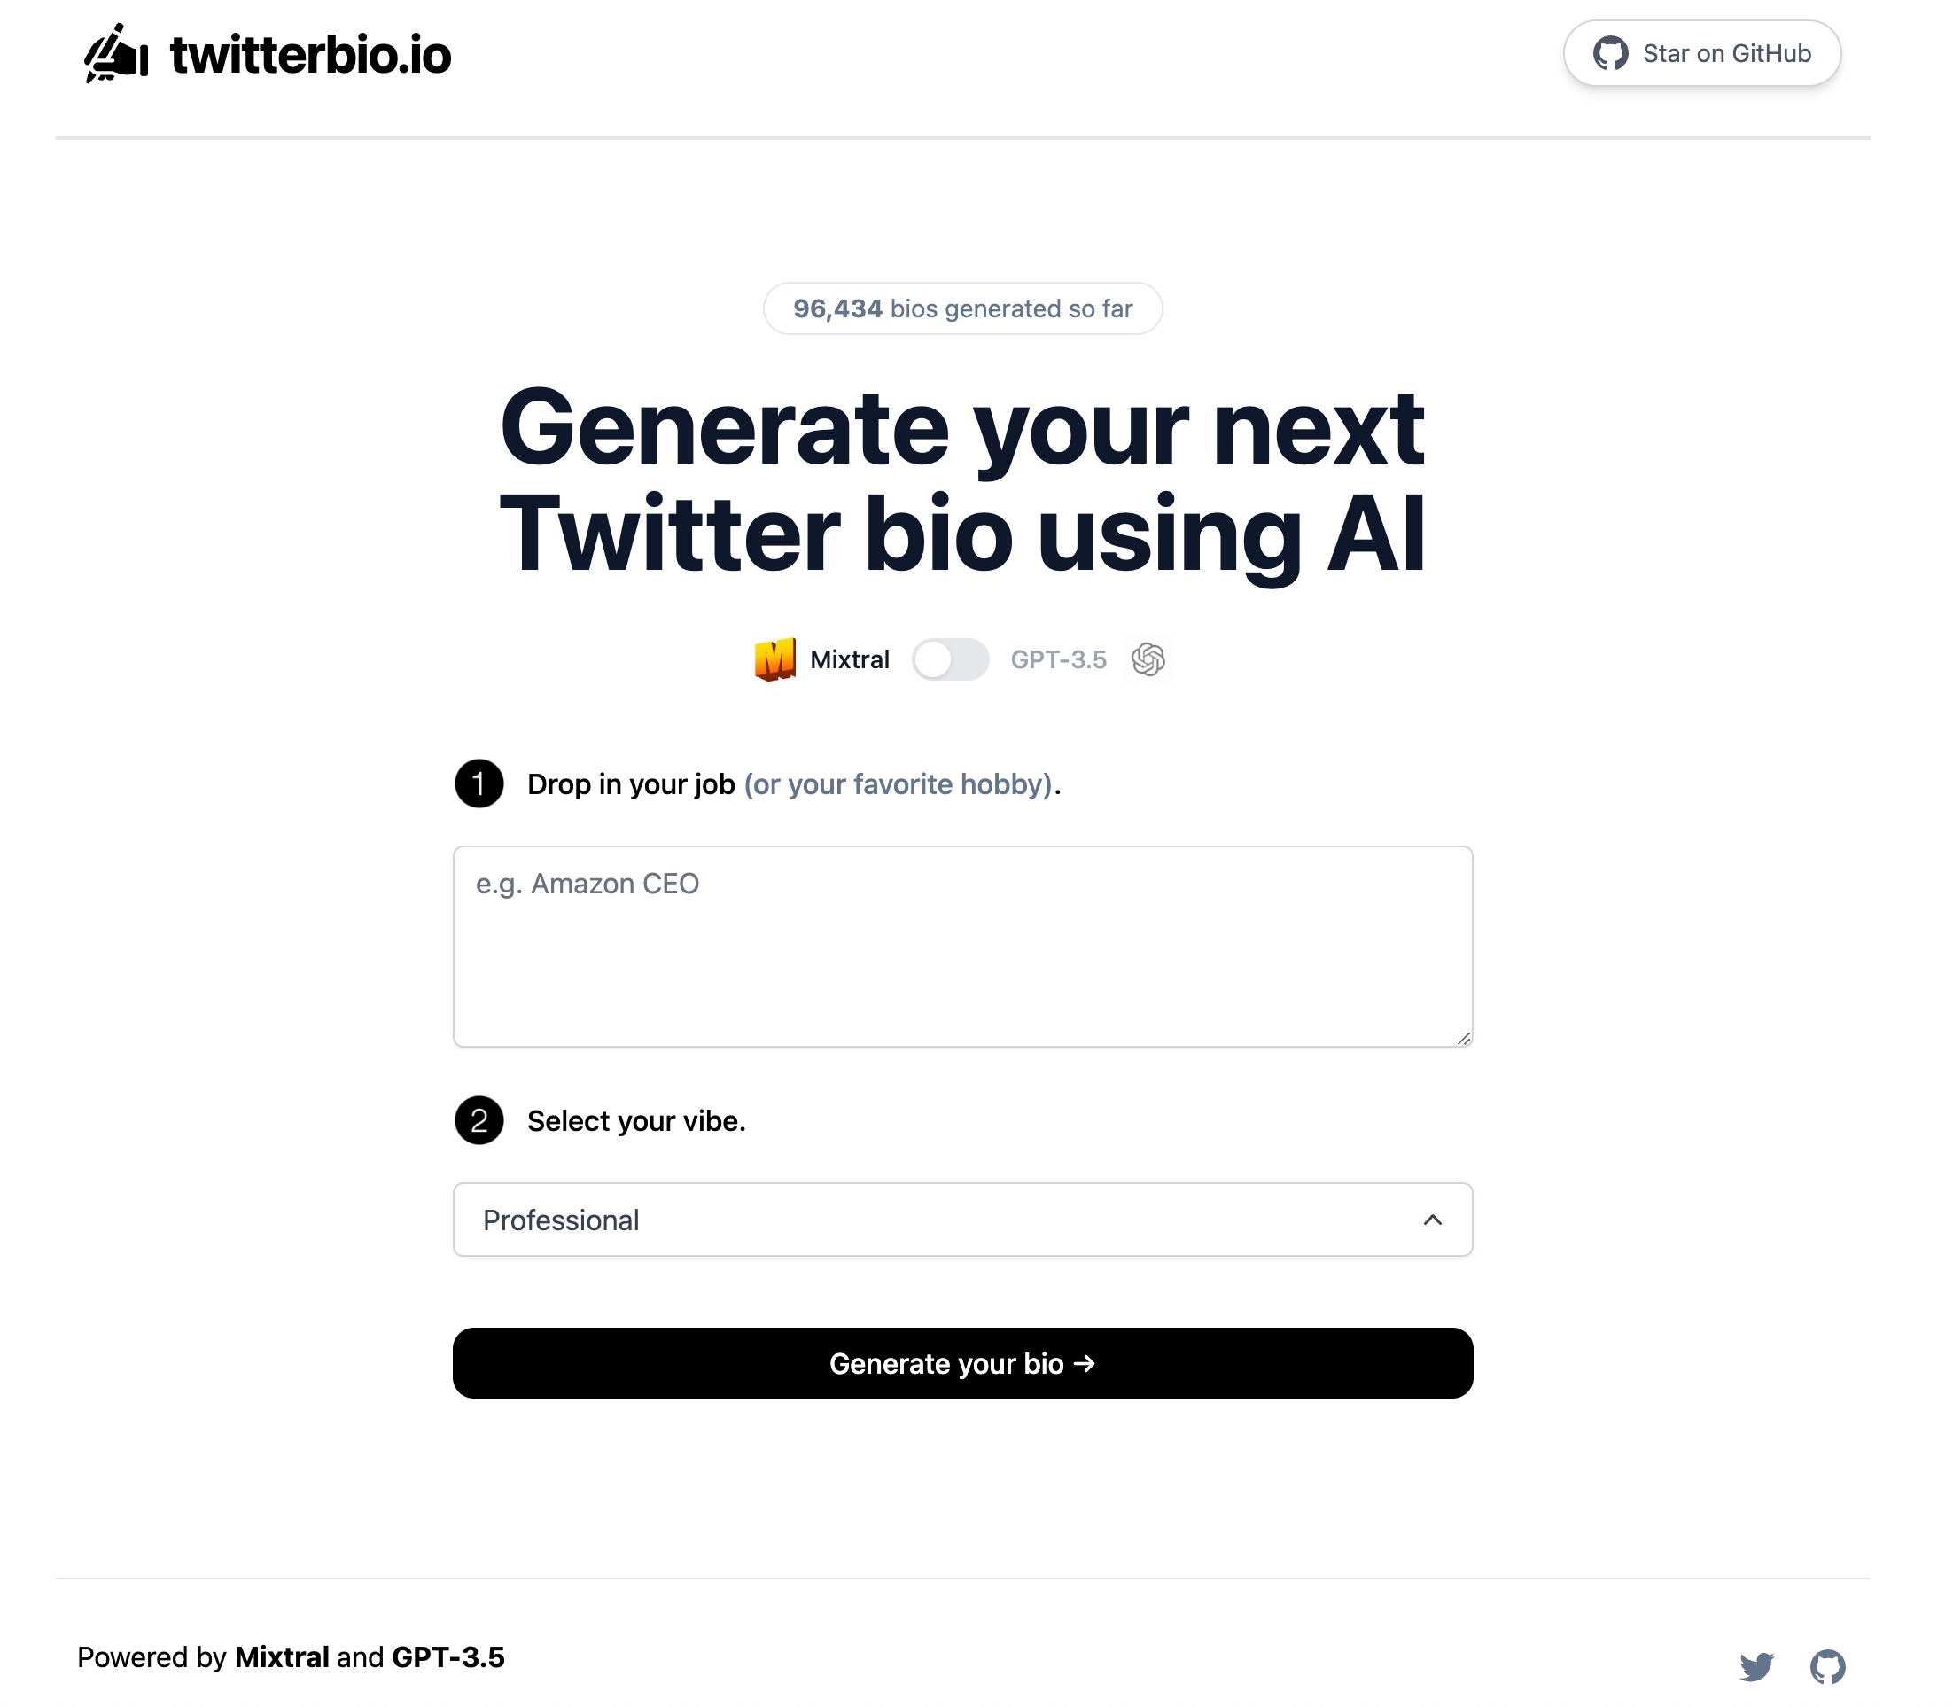Click the Mixtral label in the model switcher
This screenshot has width=1953, height=1707.
(850, 659)
